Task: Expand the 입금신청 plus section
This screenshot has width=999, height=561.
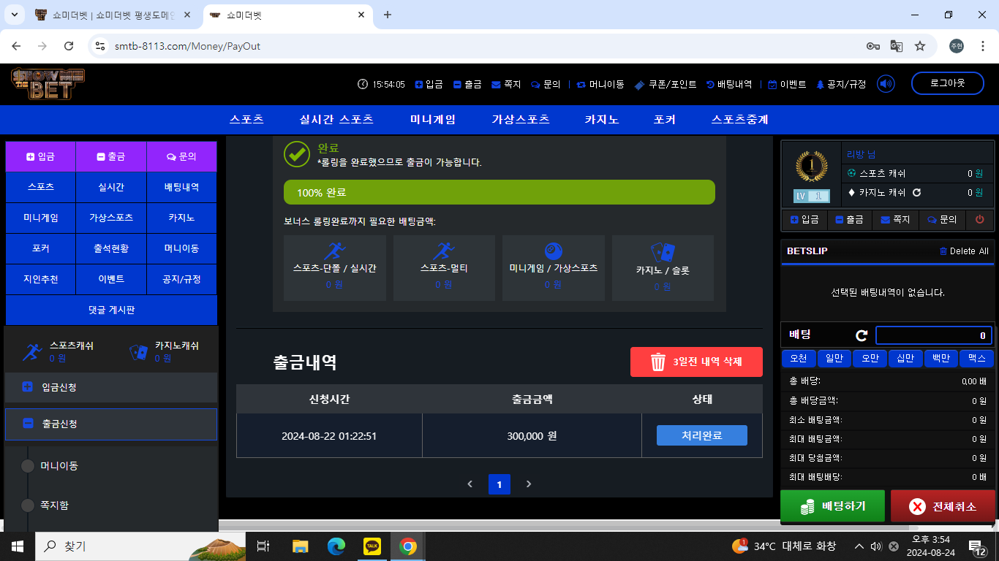Action: [28, 387]
